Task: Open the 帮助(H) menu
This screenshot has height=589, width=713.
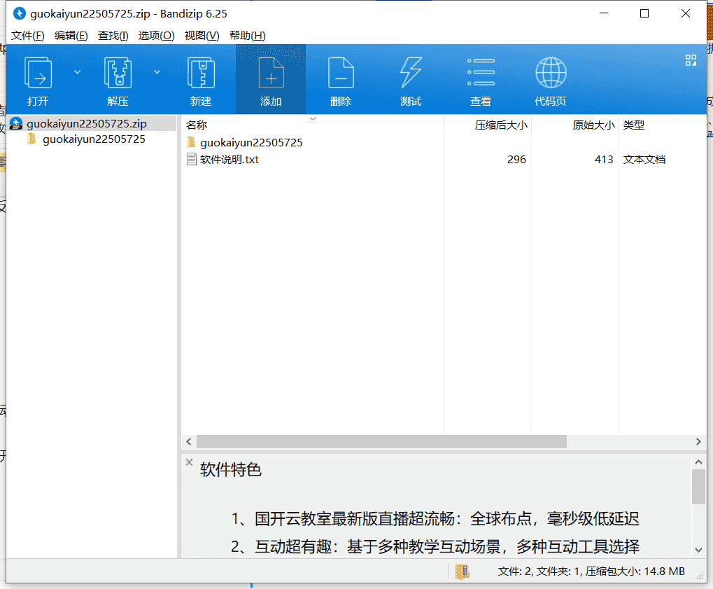Action: pyautogui.click(x=248, y=36)
